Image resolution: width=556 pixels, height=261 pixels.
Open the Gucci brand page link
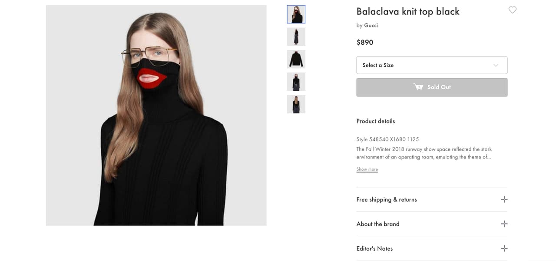371,25
